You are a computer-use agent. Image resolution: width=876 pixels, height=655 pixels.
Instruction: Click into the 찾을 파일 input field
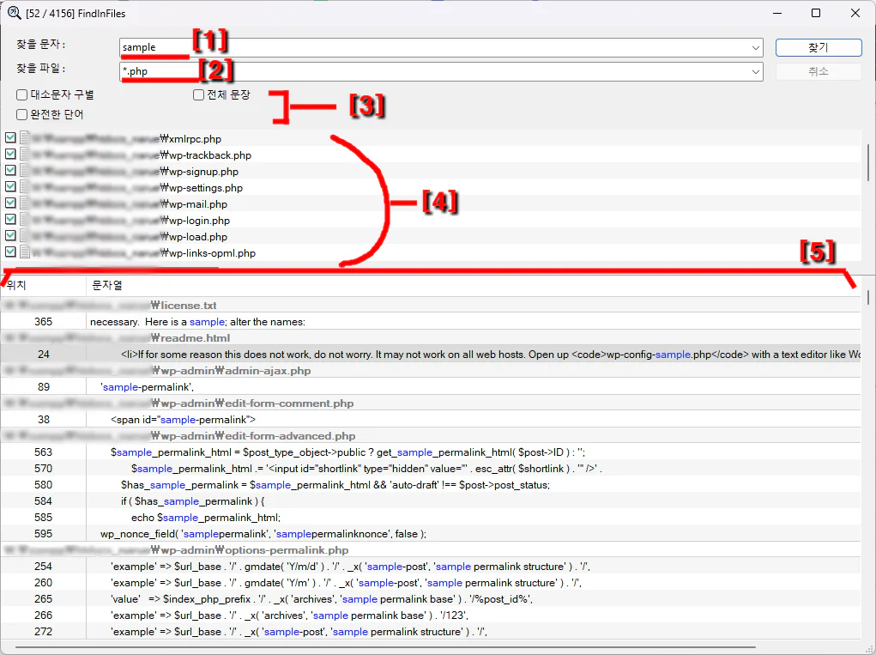tap(429, 72)
